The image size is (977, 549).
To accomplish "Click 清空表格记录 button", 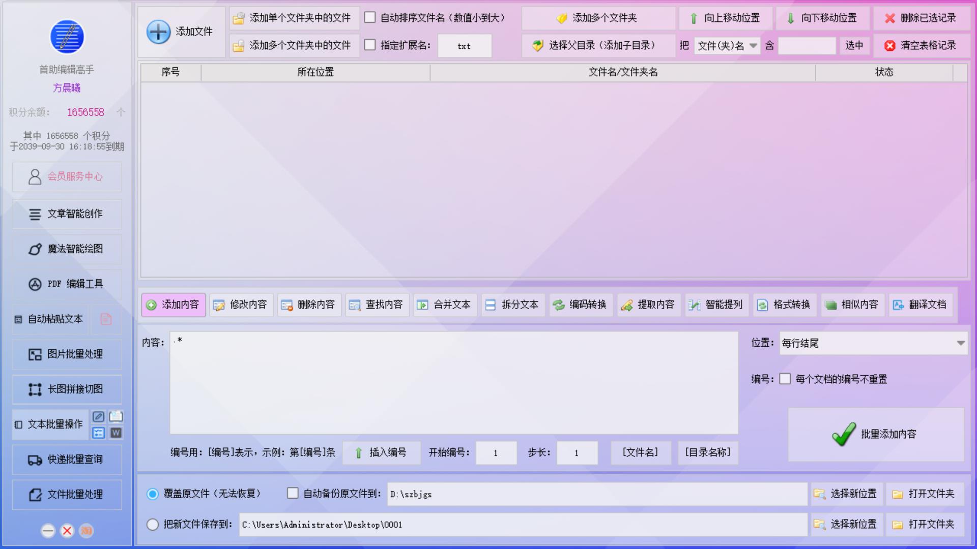I will pyautogui.click(x=922, y=46).
